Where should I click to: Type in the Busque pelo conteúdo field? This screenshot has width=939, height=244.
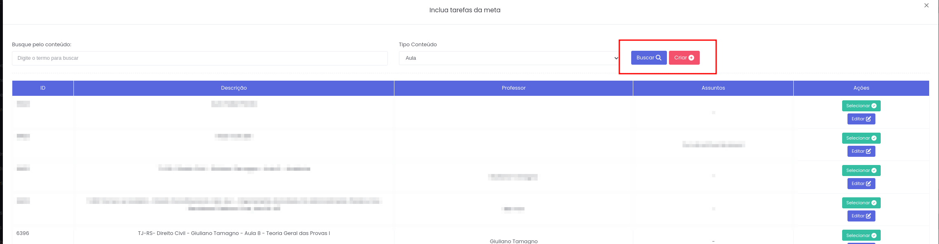199,58
